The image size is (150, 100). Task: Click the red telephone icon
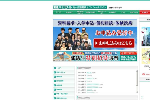[x=143, y=74]
